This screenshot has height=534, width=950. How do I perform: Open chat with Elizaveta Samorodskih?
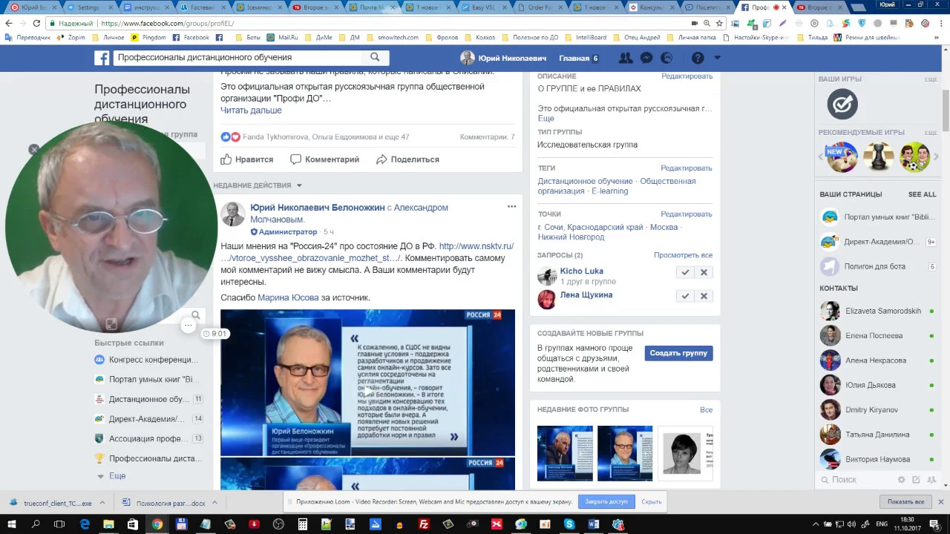click(x=878, y=311)
